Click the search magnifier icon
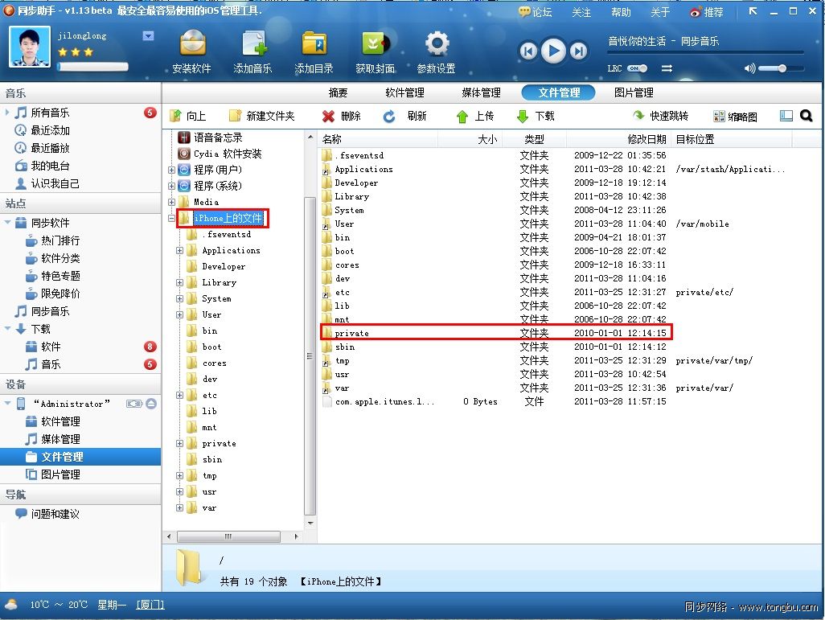 tap(806, 116)
